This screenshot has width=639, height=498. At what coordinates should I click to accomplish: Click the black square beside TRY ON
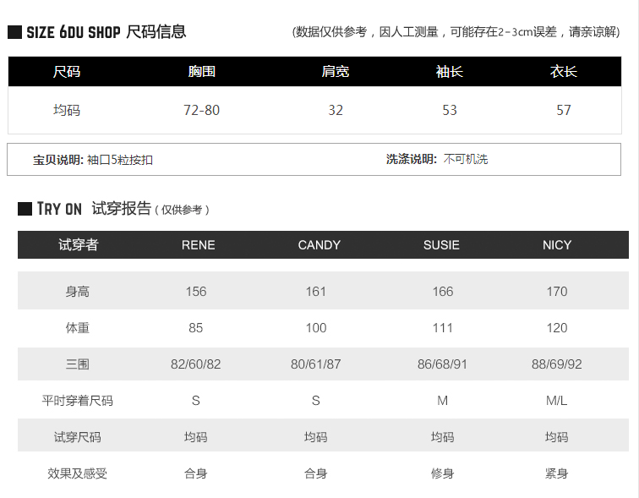[x=25, y=209]
